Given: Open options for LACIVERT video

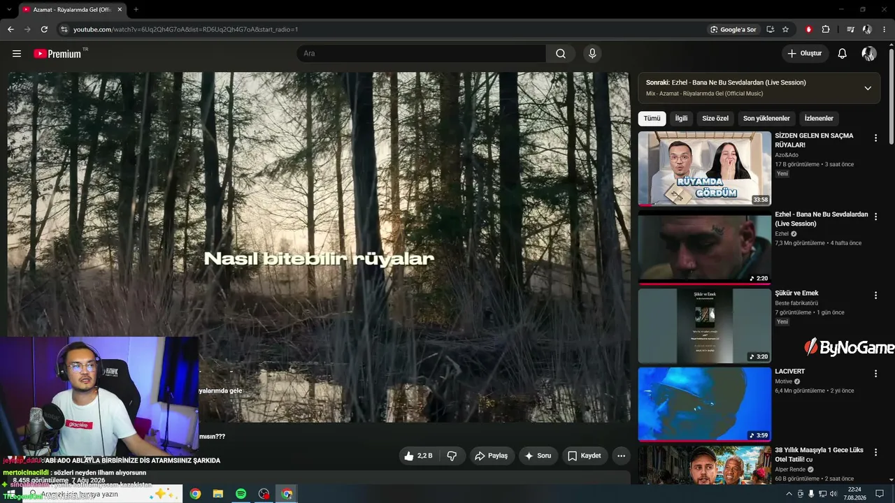Looking at the screenshot, I should [875, 374].
